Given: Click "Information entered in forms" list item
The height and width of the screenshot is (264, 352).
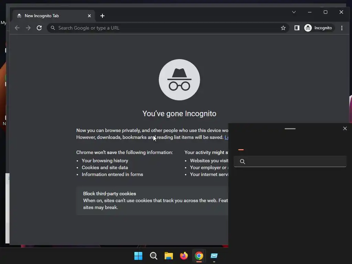Looking at the screenshot, I should (112, 174).
